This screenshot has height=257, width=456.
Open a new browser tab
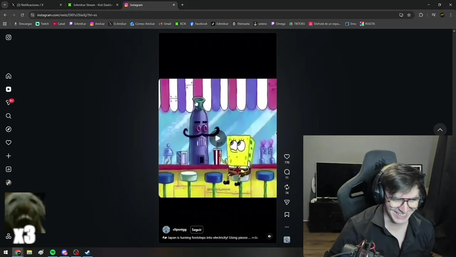point(182,5)
